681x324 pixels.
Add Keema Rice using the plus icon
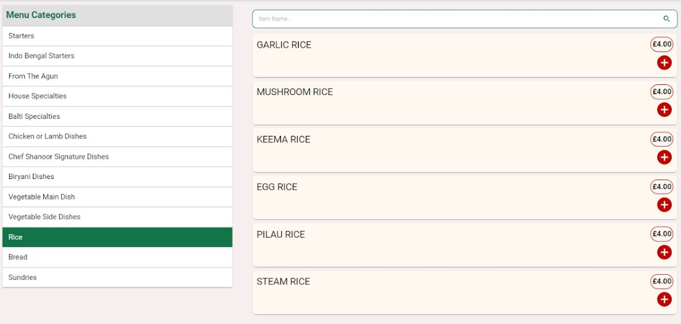[x=664, y=157]
